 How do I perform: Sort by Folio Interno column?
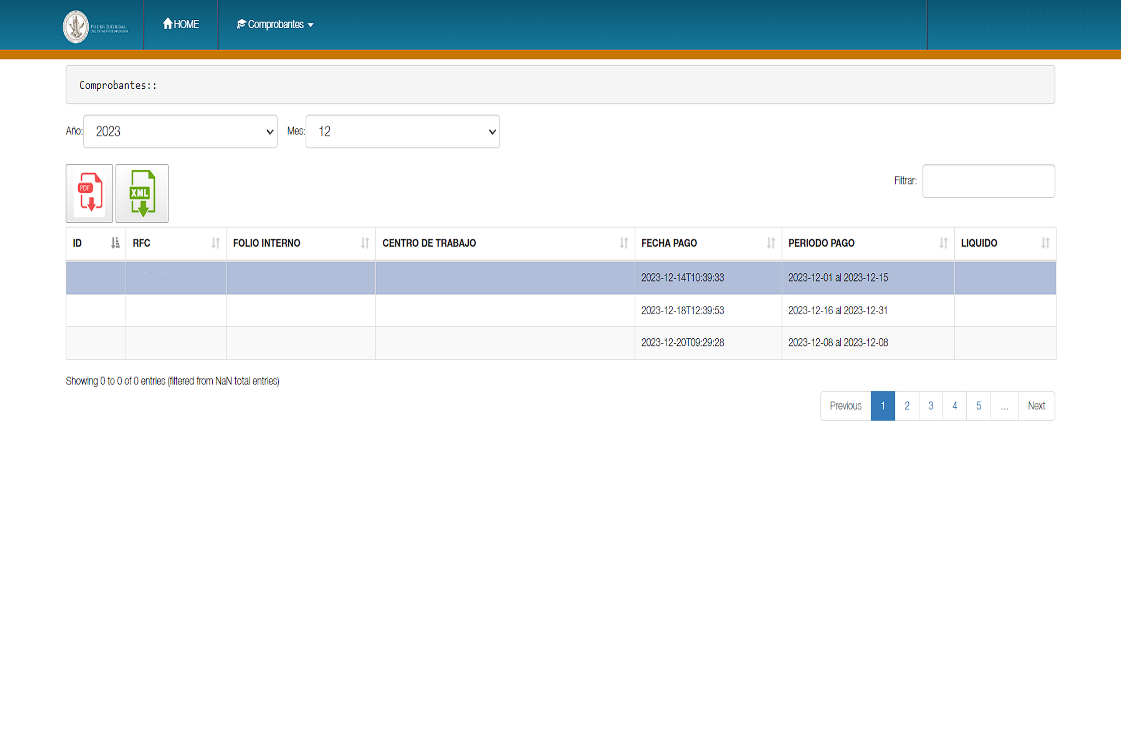[300, 243]
